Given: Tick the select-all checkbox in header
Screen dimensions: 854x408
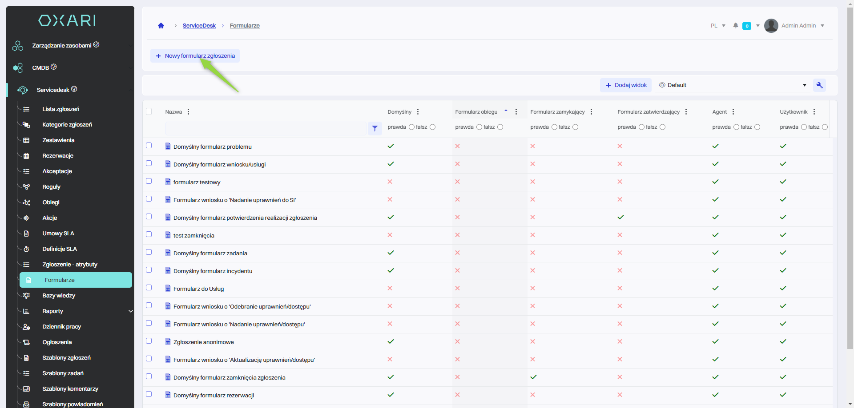Looking at the screenshot, I should (x=149, y=111).
